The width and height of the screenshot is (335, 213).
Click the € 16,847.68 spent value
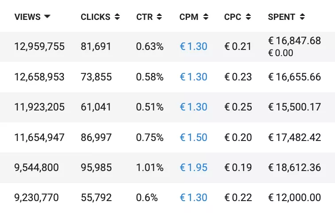(x=295, y=41)
